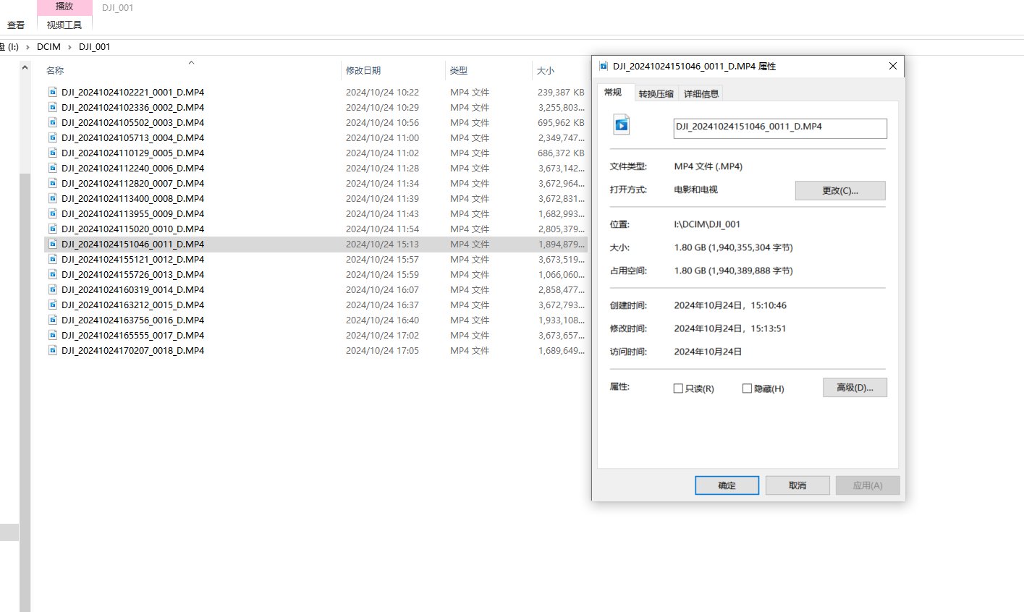
Task: Click the location value I:\DCIM\DJI_001
Action: coord(707,224)
